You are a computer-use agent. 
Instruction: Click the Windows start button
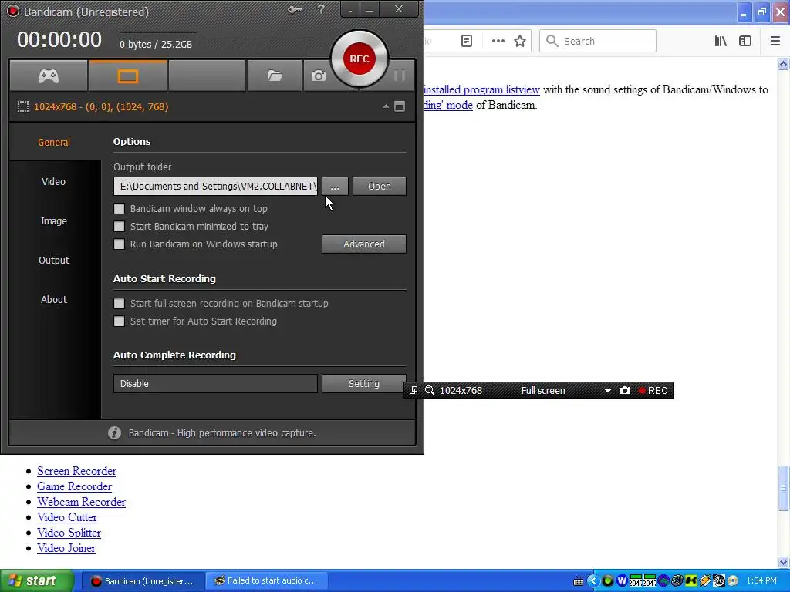(x=37, y=581)
